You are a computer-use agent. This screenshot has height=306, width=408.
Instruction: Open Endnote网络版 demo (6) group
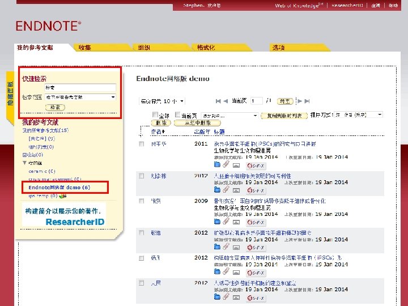pyautogui.click(x=59, y=188)
